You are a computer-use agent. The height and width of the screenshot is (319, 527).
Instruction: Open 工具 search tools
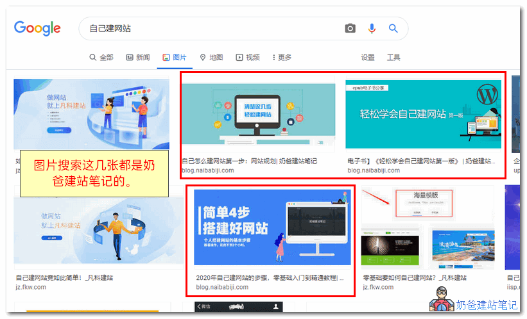coord(393,58)
